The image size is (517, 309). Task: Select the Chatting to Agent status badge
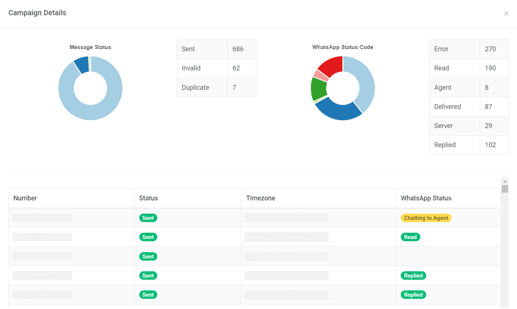426,218
